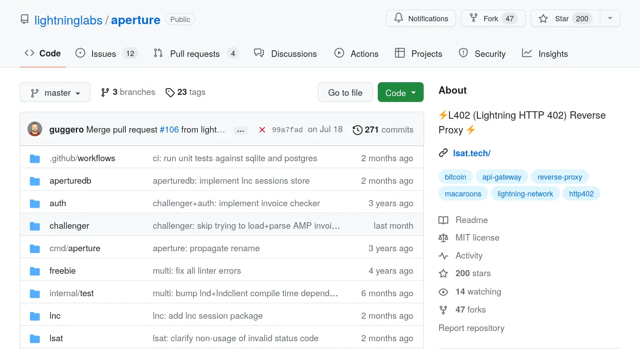Open the Pull requests tab

(x=196, y=54)
